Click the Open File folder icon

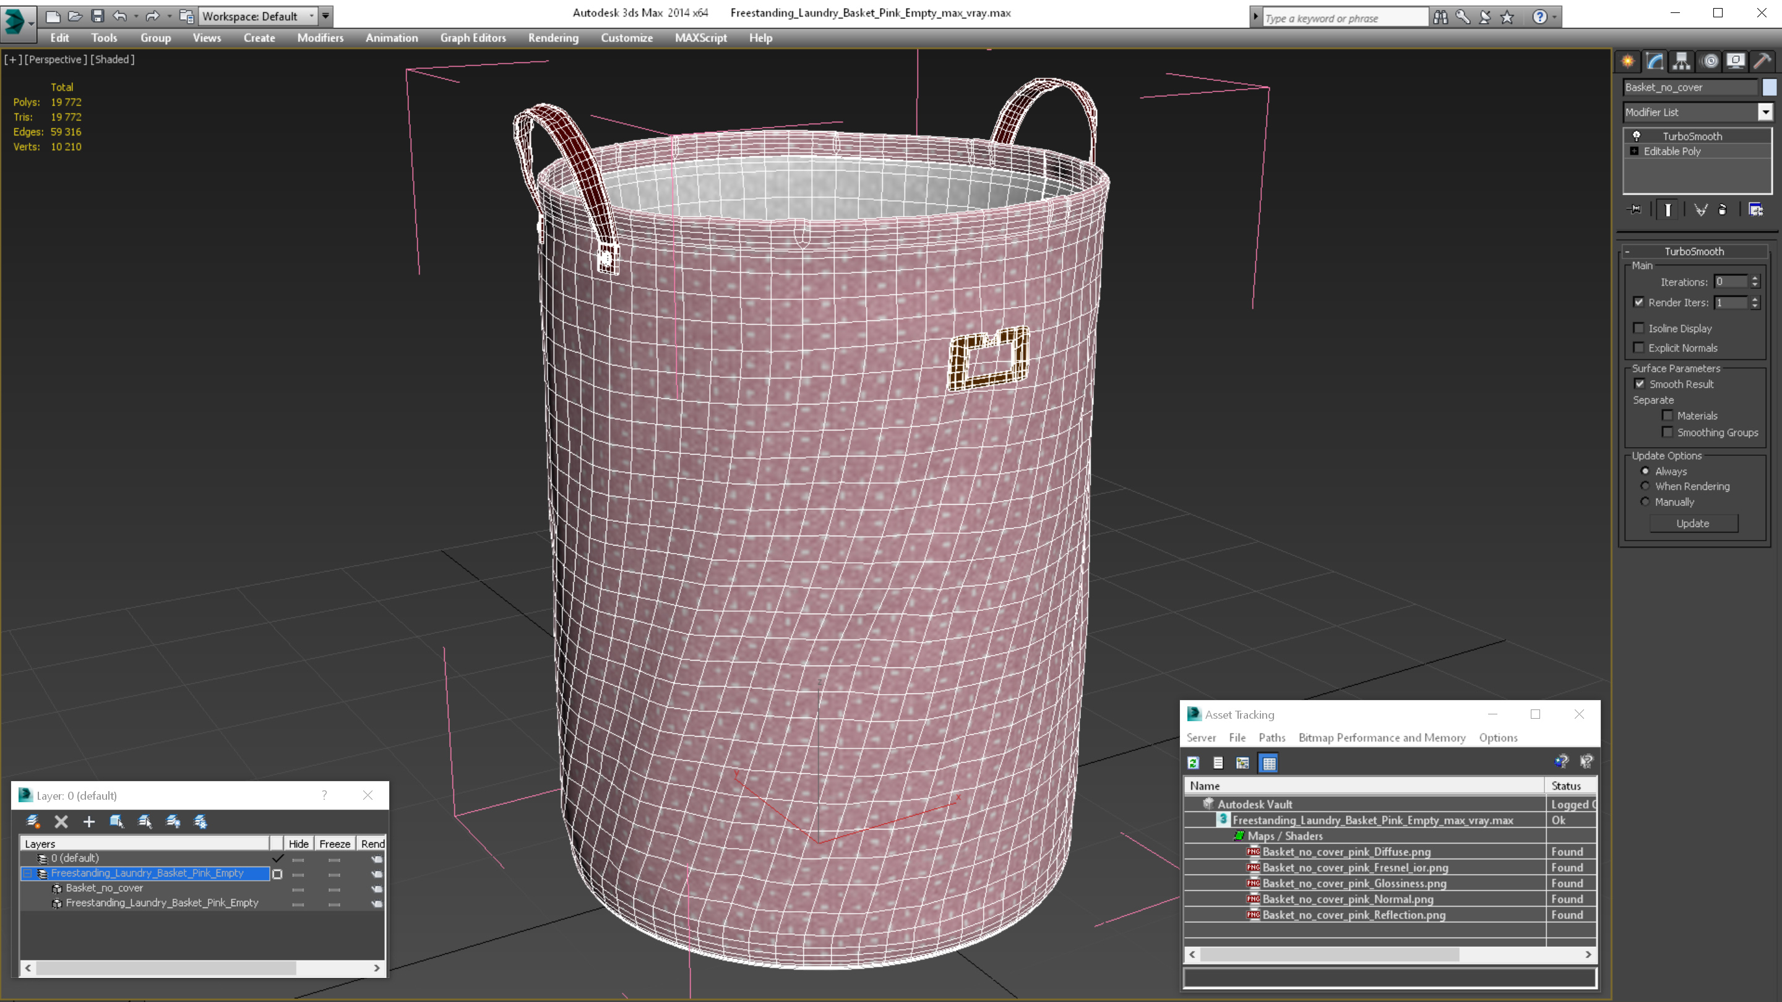tap(75, 16)
